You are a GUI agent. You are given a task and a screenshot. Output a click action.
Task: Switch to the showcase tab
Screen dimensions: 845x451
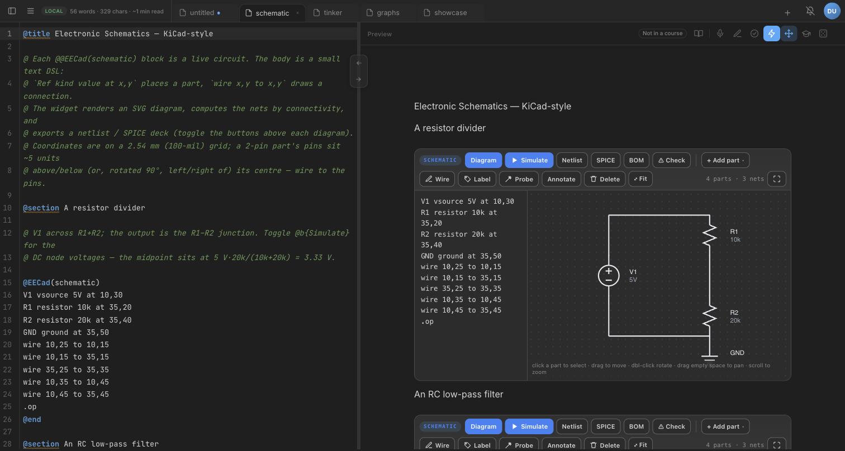click(x=450, y=12)
